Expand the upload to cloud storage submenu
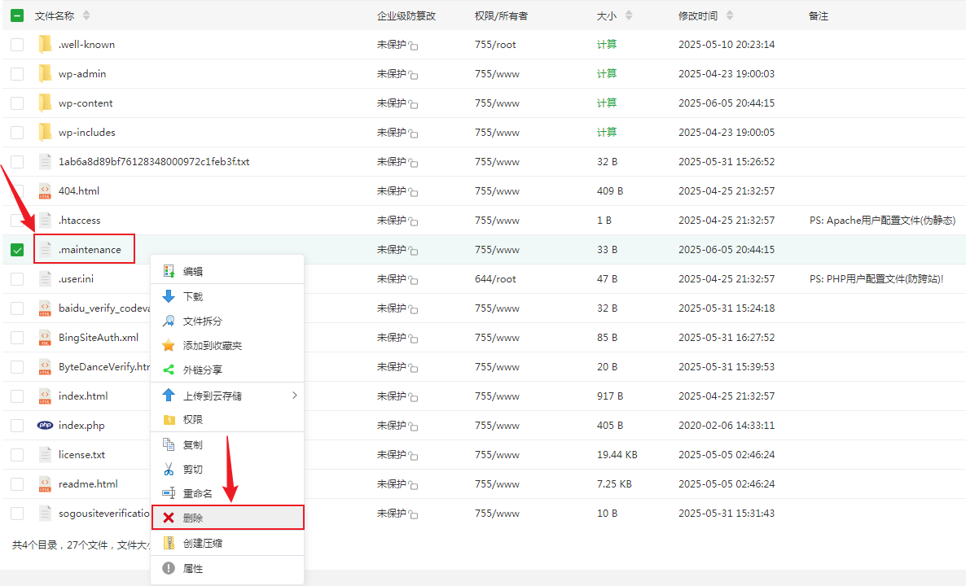The height and width of the screenshot is (586, 966). [x=294, y=396]
